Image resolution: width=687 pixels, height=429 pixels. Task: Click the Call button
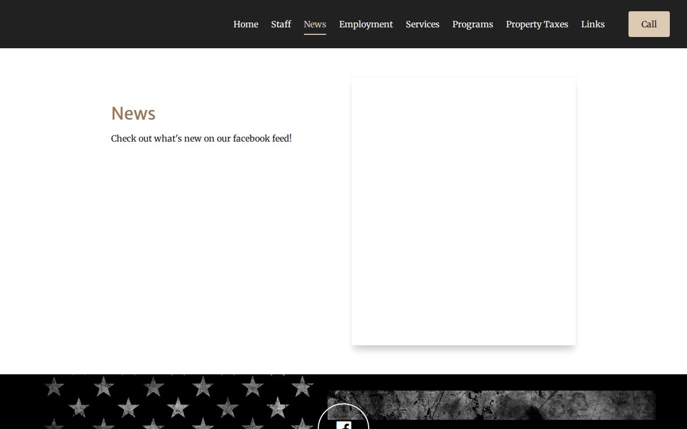(x=649, y=24)
